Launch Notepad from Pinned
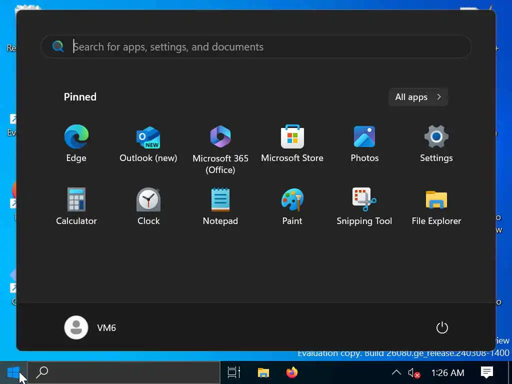The height and width of the screenshot is (384, 512). click(x=220, y=205)
